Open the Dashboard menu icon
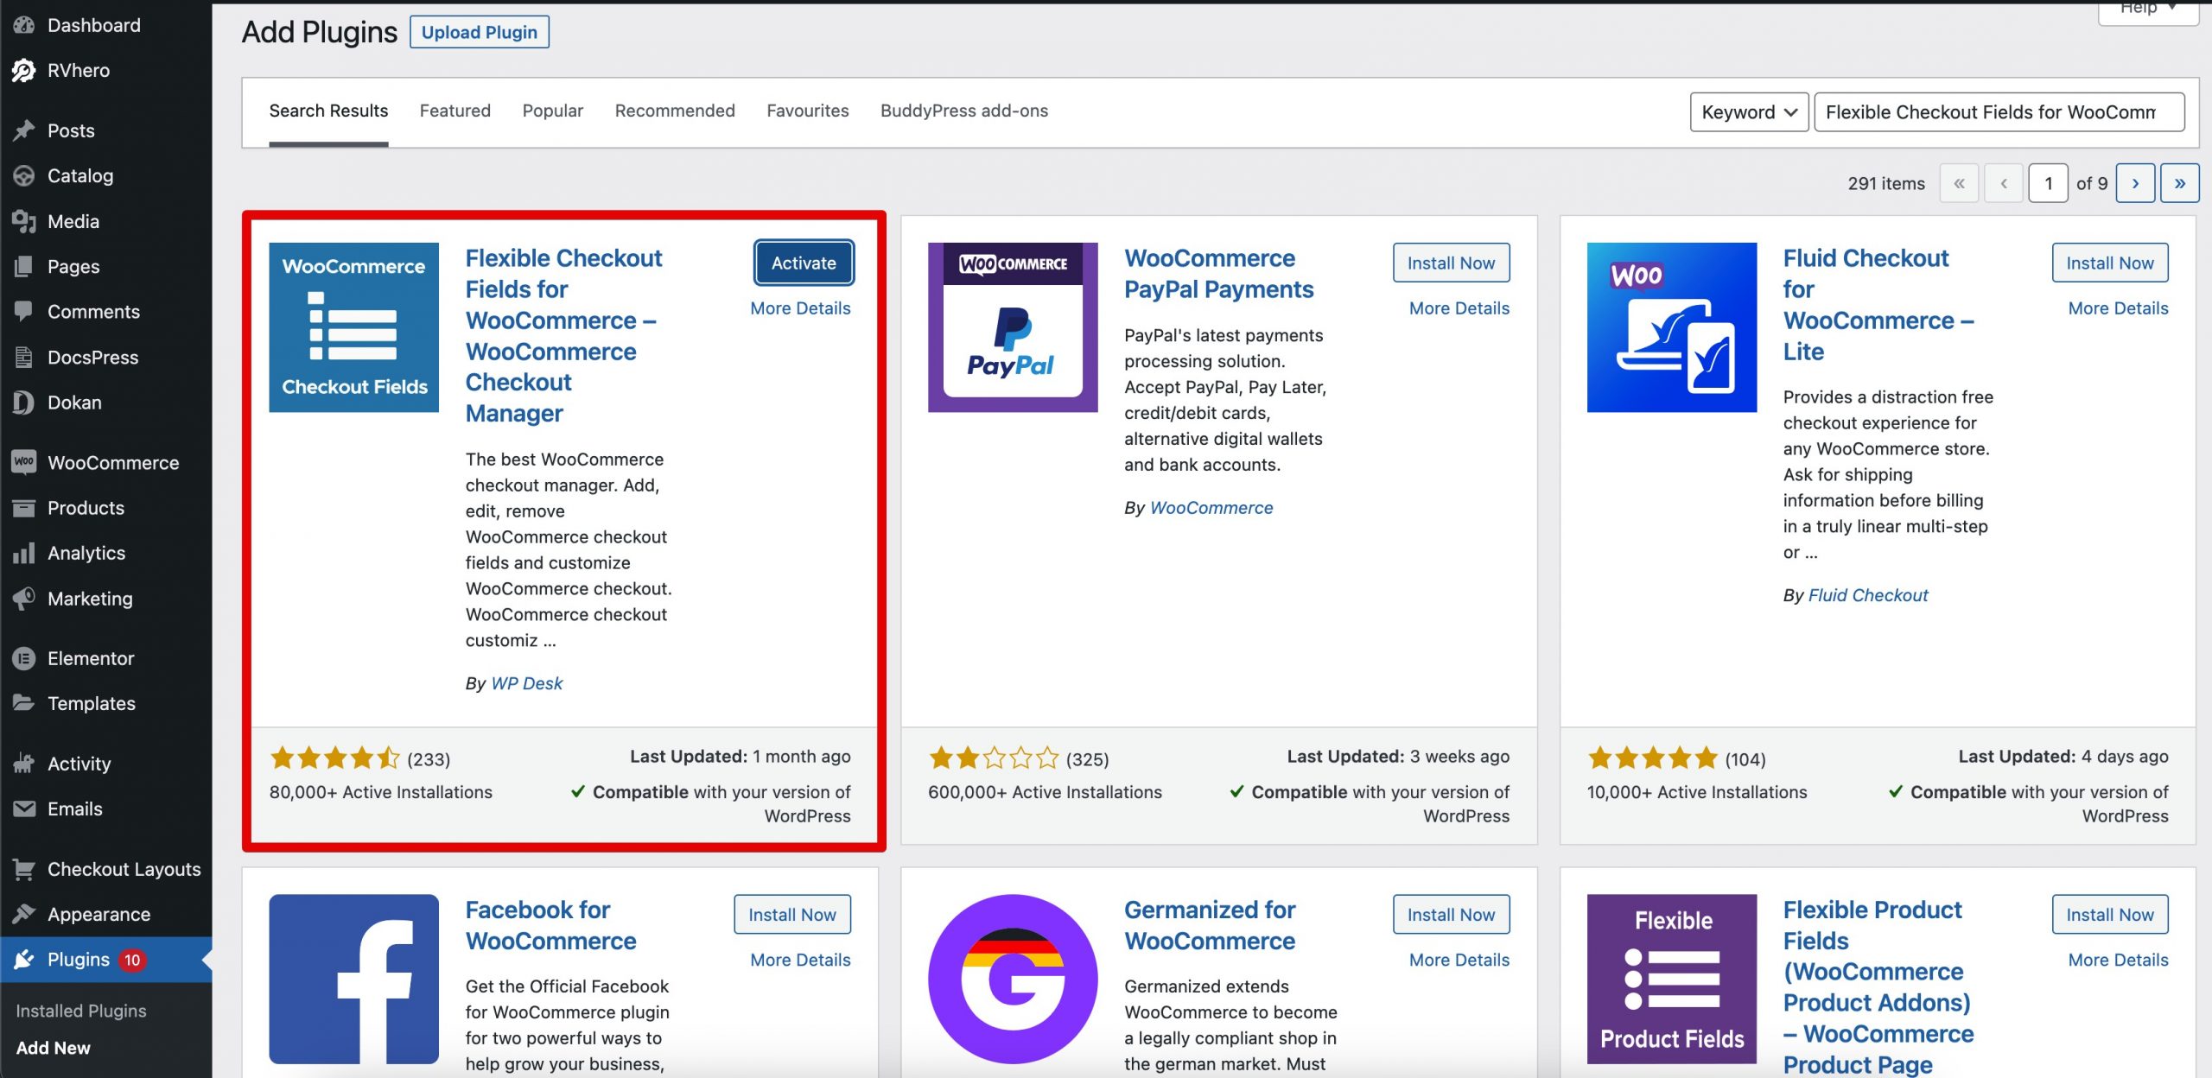This screenshot has height=1078, width=2212. click(x=24, y=25)
